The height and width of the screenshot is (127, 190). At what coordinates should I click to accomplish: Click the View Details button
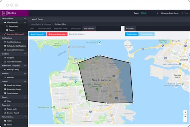(147, 34)
